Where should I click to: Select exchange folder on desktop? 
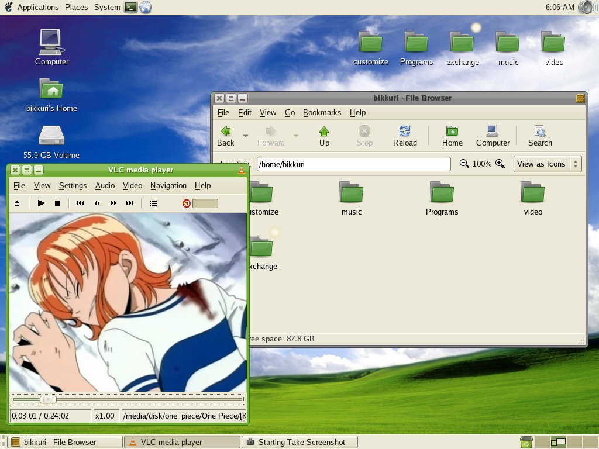[x=462, y=48]
